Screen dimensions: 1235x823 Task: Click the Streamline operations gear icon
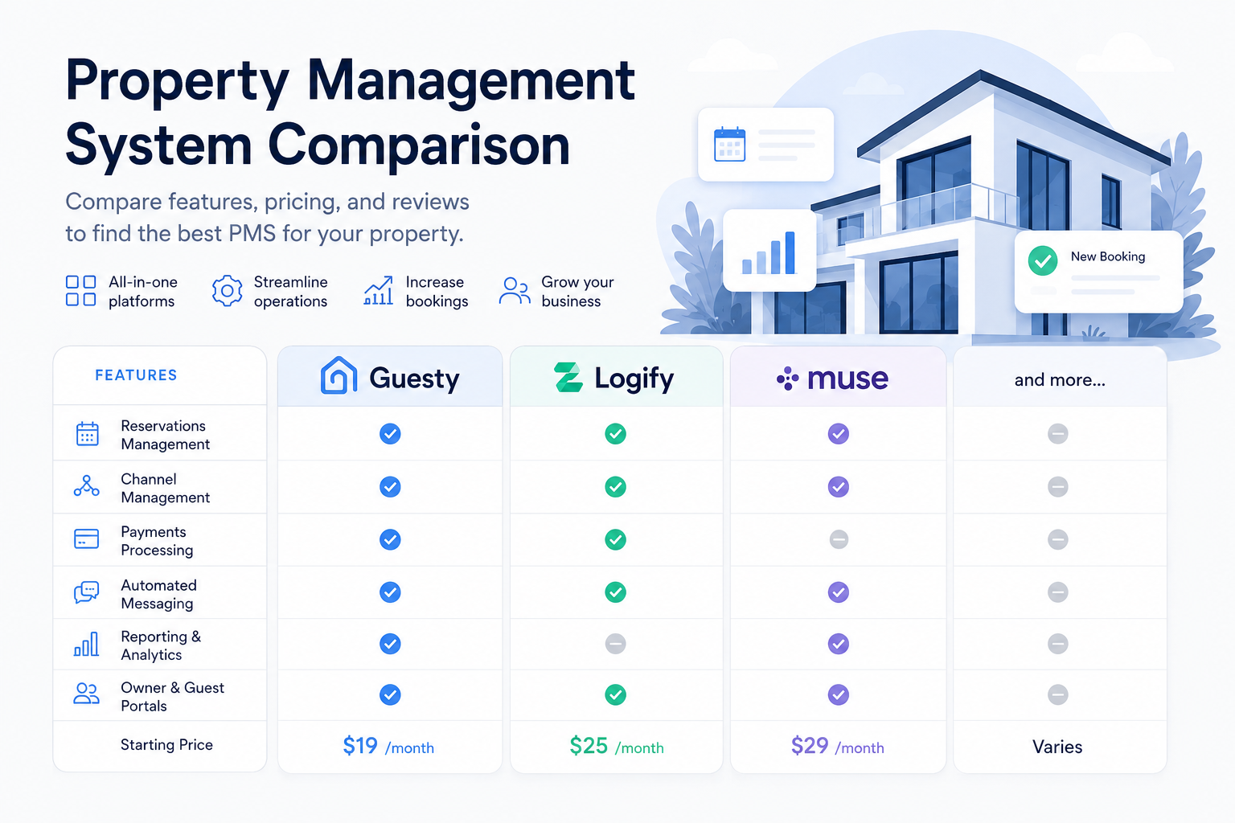(x=227, y=291)
